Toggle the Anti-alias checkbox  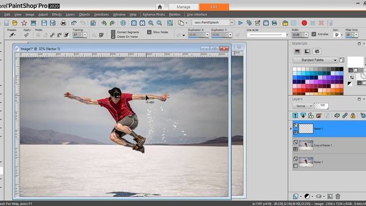click(x=314, y=34)
